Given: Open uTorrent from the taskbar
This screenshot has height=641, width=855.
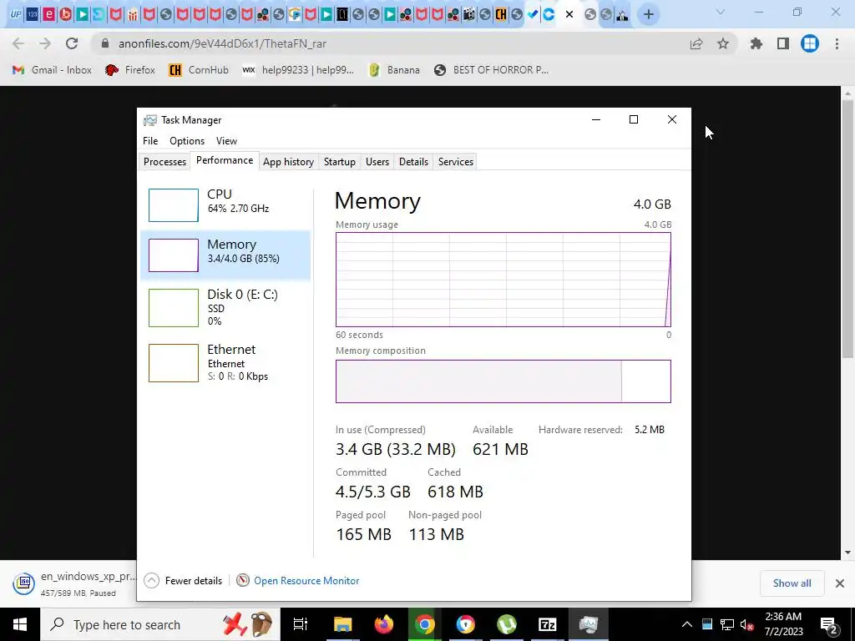Looking at the screenshot, I should pyautogui.click(x=507, y=624).
